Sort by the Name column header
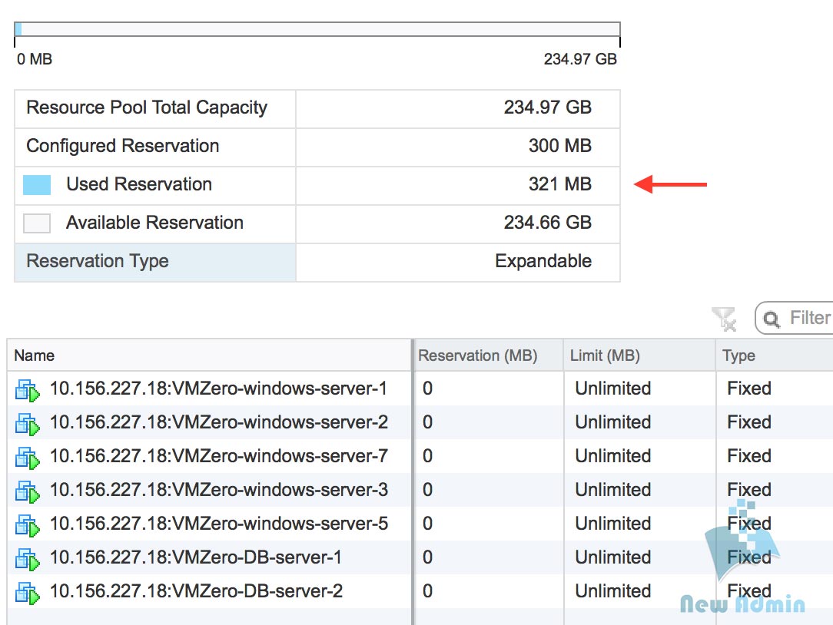This screenshot has height=625, width=833. tap(35, 355)
